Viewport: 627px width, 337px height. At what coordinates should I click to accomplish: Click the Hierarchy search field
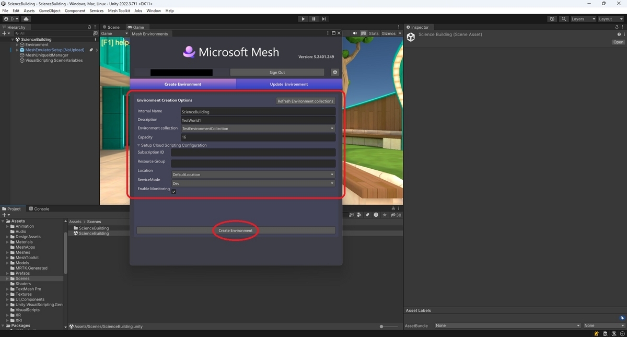coord(52,33)
